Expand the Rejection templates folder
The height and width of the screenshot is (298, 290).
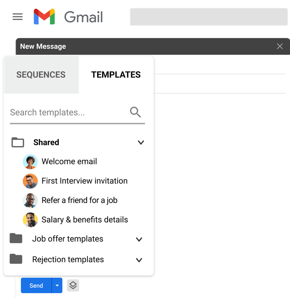coord(139,260)
